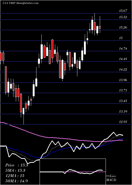Select the 14.48 price axis label
The height and width of the screenshot is (185, 132).
[123, 59]
